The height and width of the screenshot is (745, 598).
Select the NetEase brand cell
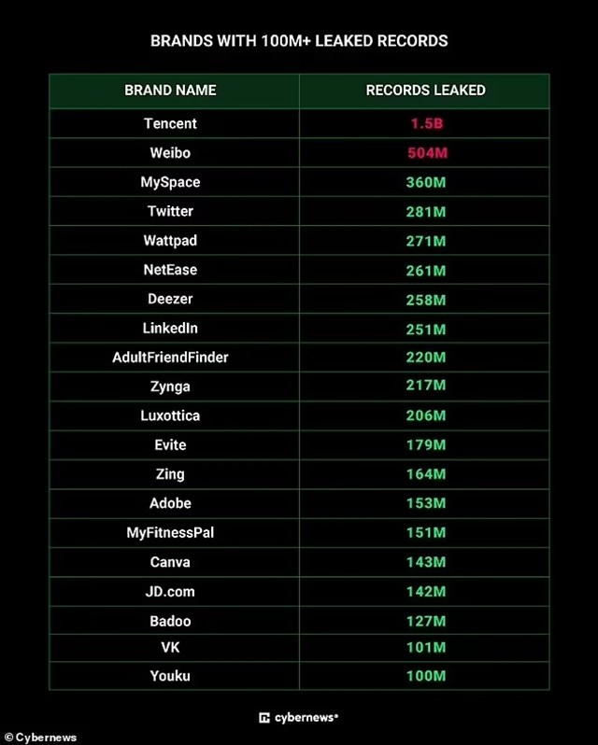tap(170, 270)
